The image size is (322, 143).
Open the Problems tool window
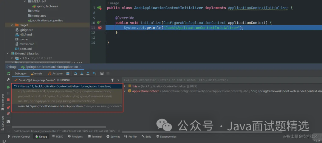75,137
